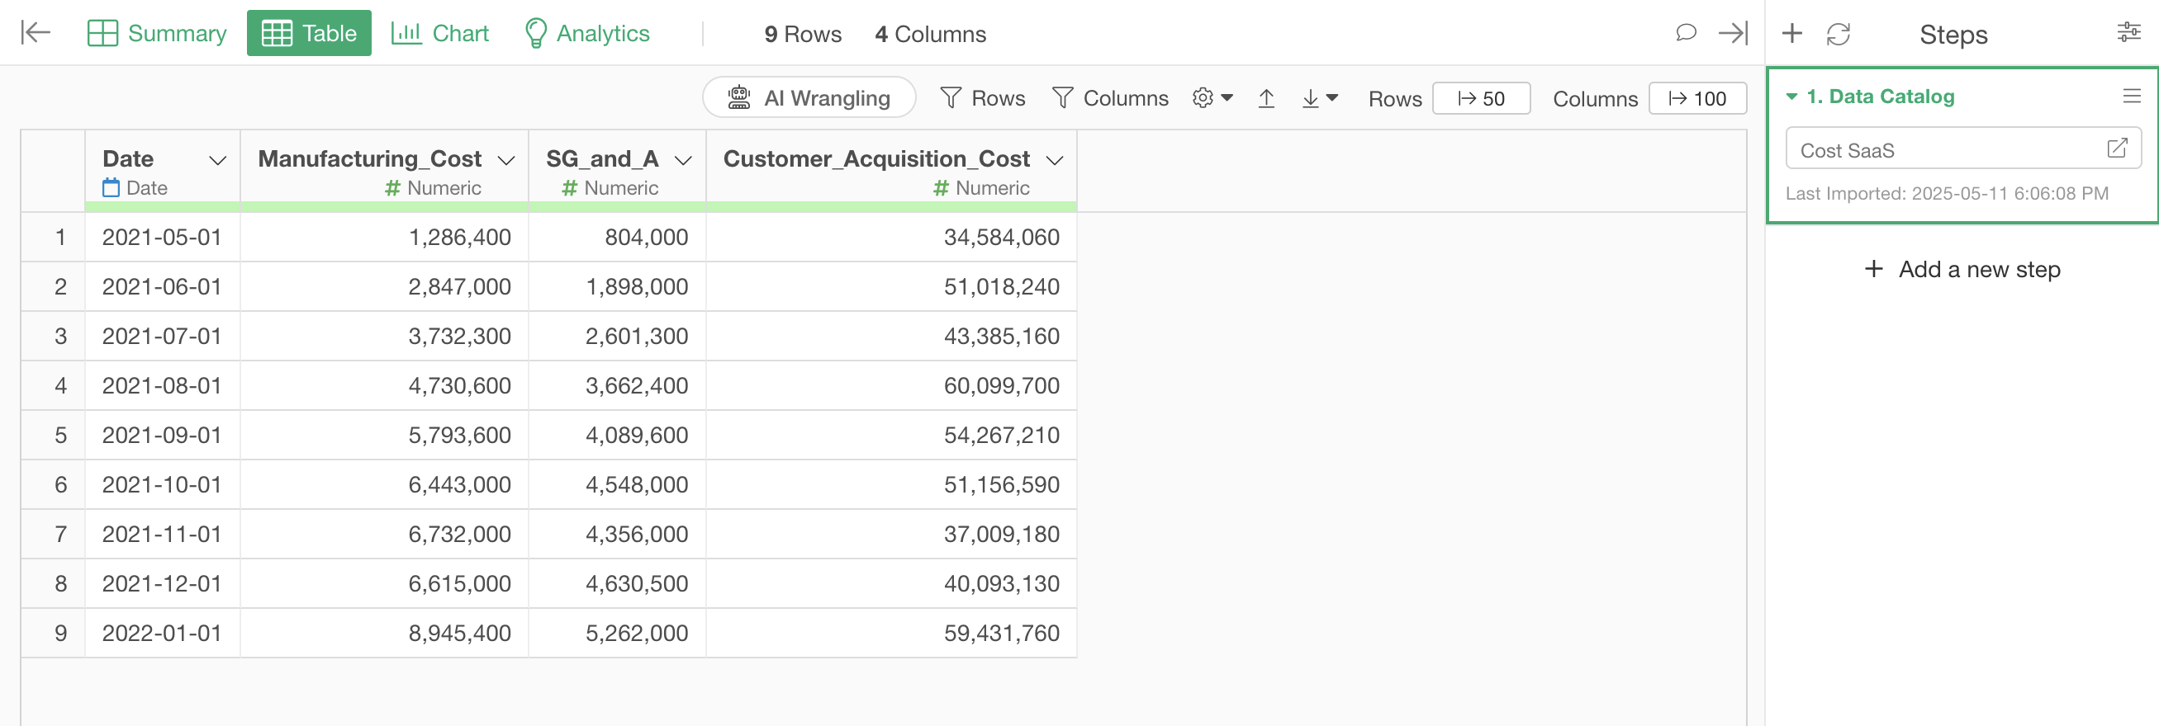Select cell 60,099,700
This screenshot has height=726, width=2159.
(892, 385)
